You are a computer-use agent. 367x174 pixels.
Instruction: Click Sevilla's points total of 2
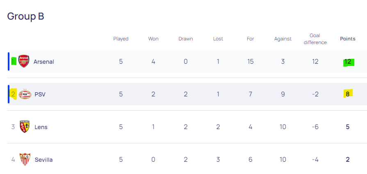pos(348,160)
